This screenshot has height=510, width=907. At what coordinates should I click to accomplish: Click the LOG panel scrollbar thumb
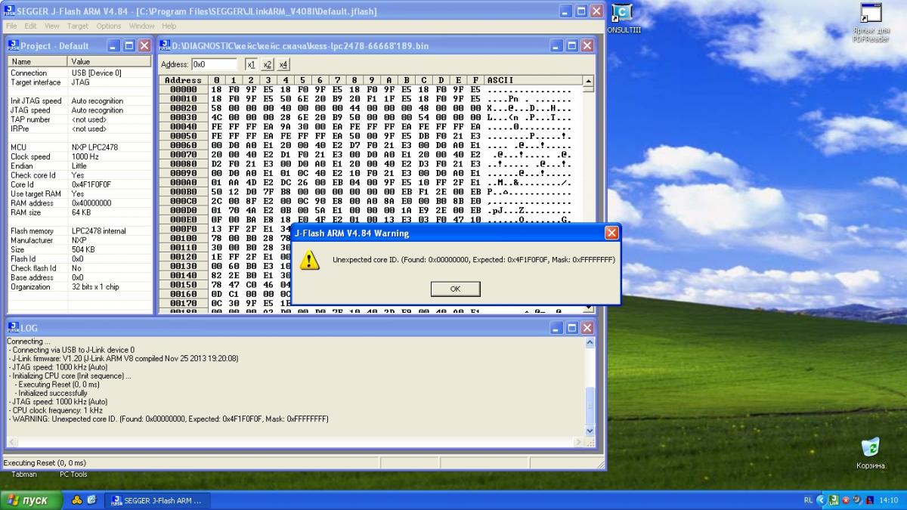pos(590,406)
